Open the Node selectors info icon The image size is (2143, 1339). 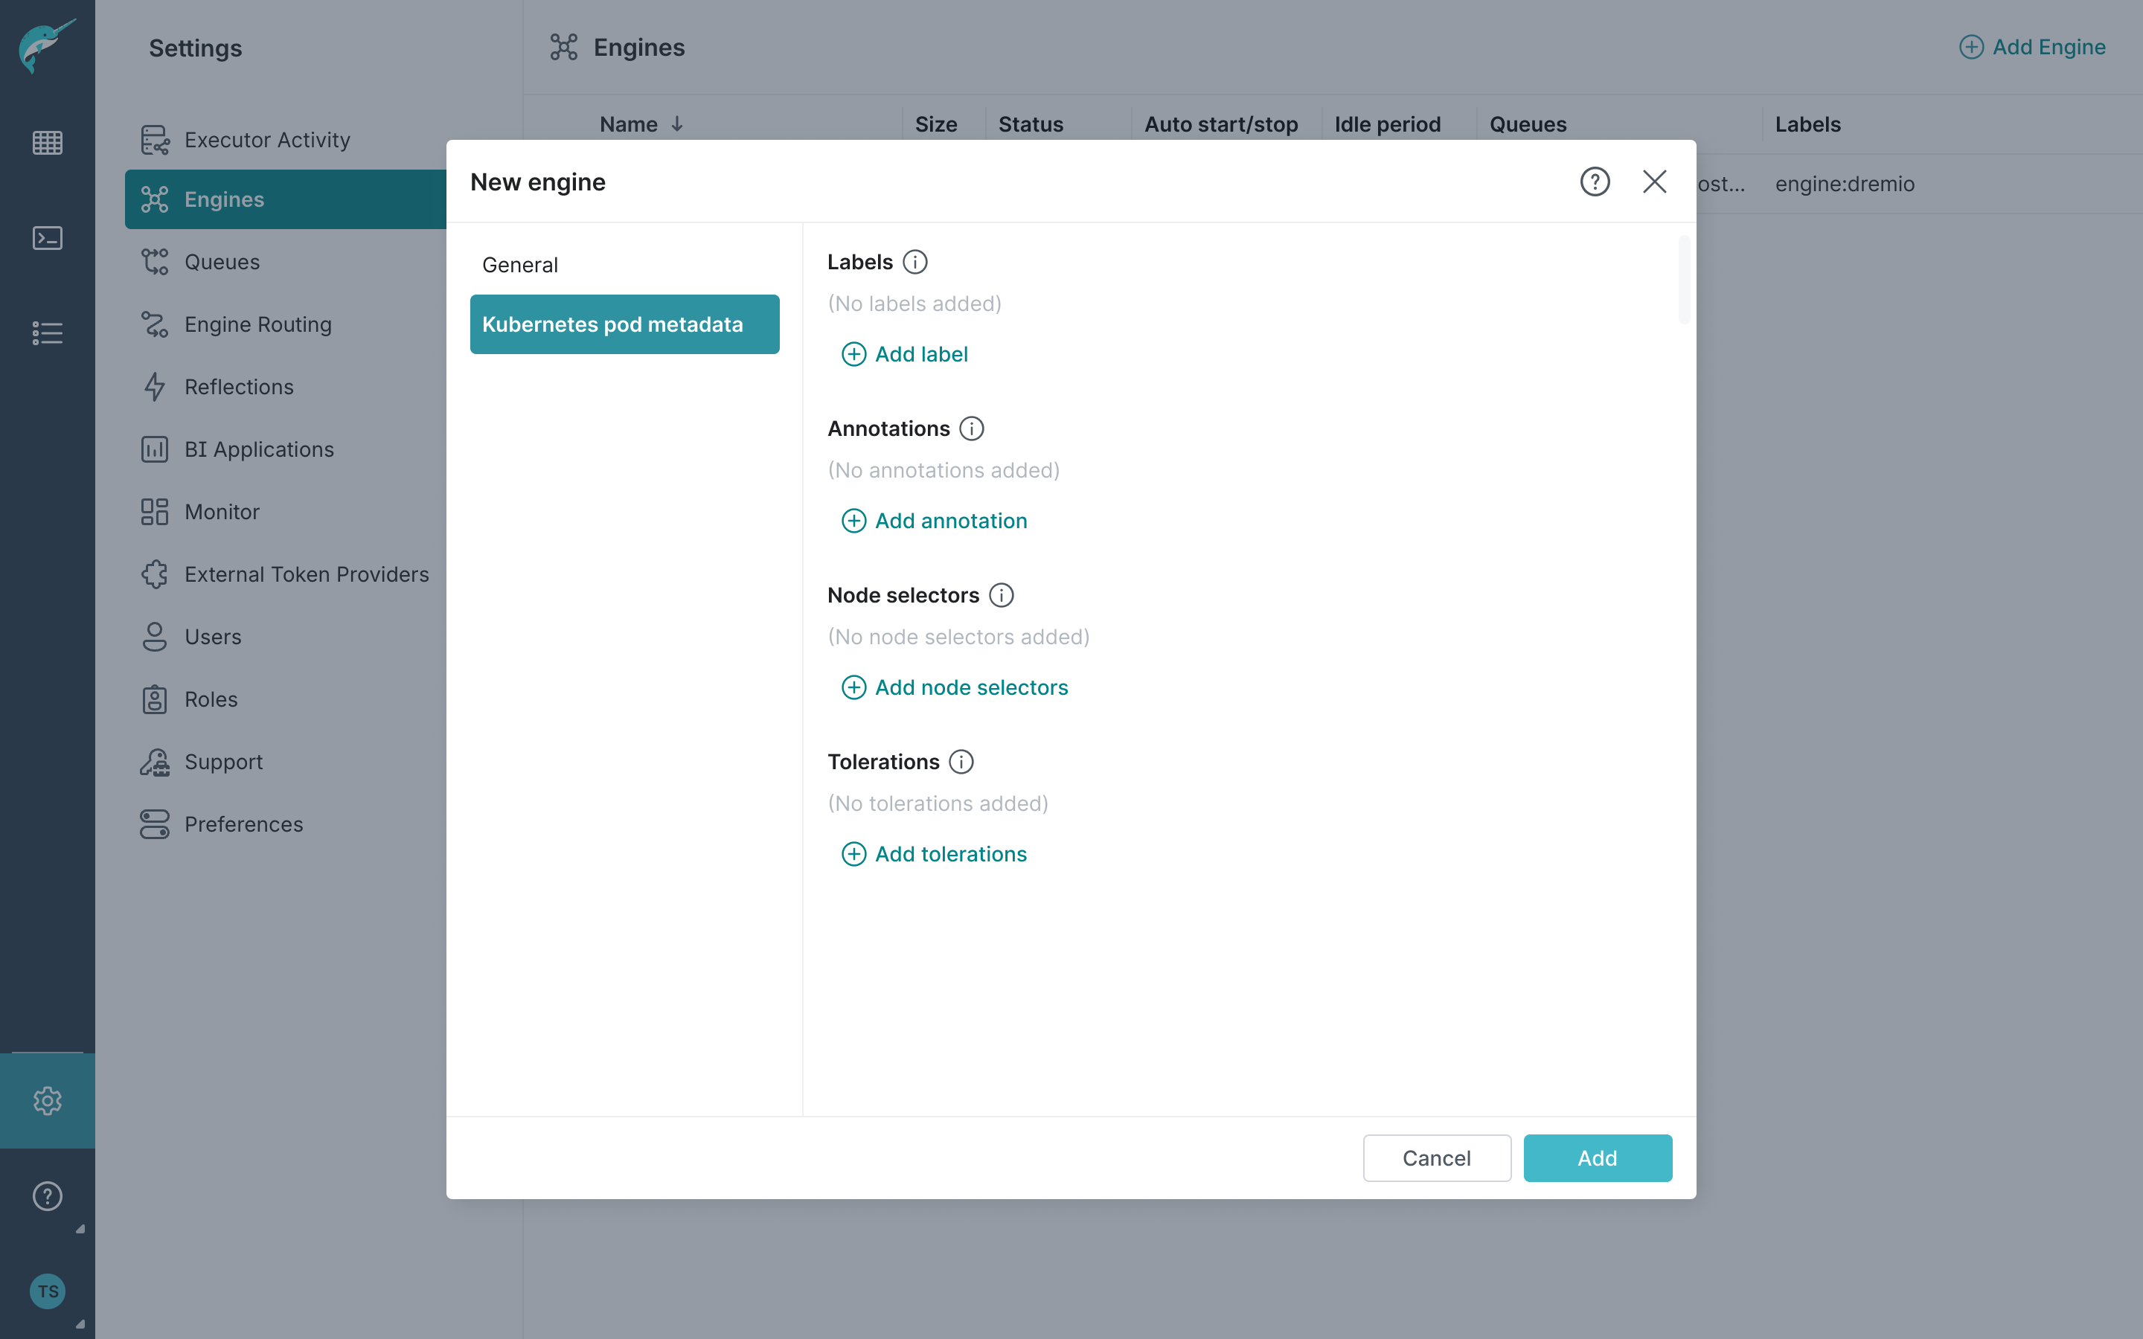click(x=1001, y=594)
